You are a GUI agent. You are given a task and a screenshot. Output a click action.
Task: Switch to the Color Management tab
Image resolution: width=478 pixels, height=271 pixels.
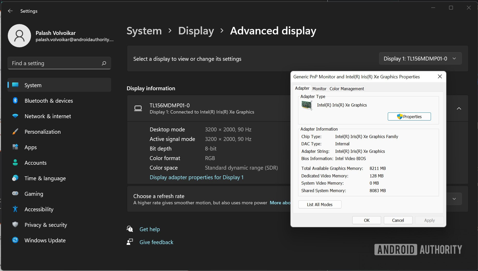(347, 89)
